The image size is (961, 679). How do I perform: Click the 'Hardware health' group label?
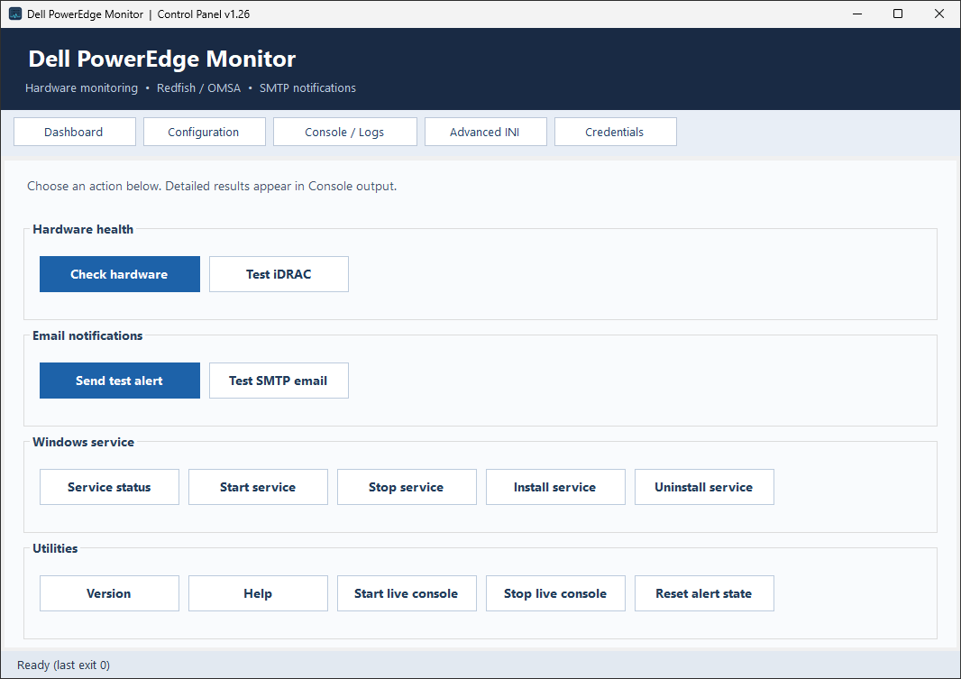83,229
